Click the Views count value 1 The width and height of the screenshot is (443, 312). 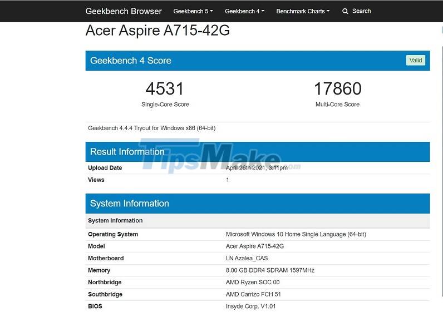pos(228,180)
